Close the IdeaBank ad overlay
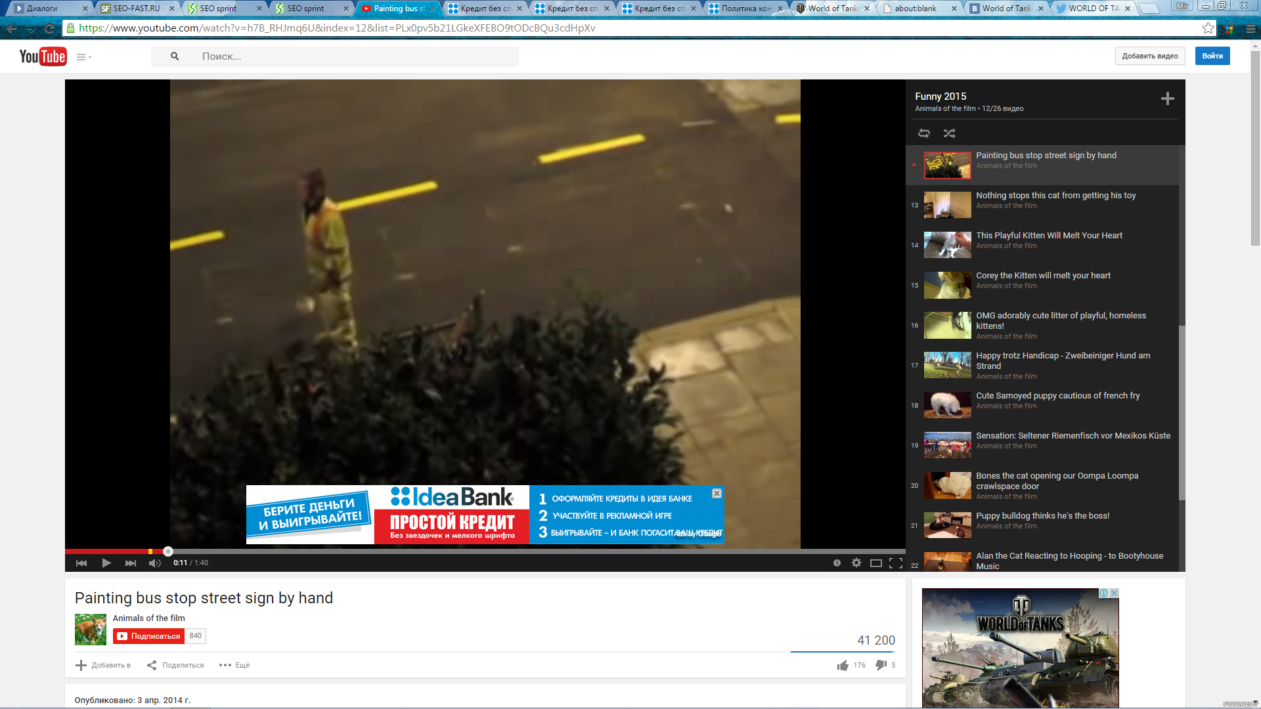Screen dimensions: 1261x709 coord(717,494)
